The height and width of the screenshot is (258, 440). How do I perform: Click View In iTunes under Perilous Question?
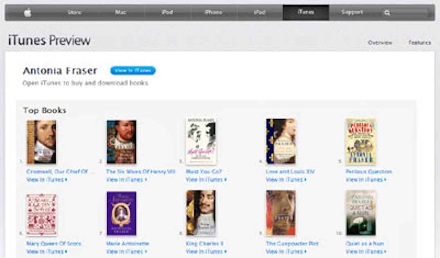tap(366, 180)
